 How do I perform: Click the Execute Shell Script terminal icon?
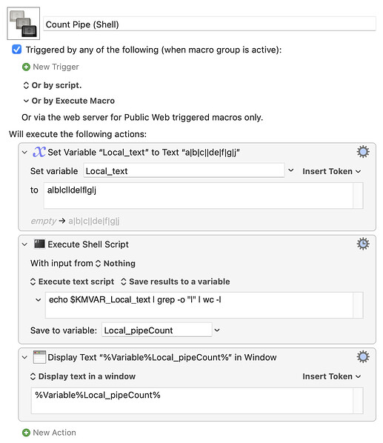(39, 244)
